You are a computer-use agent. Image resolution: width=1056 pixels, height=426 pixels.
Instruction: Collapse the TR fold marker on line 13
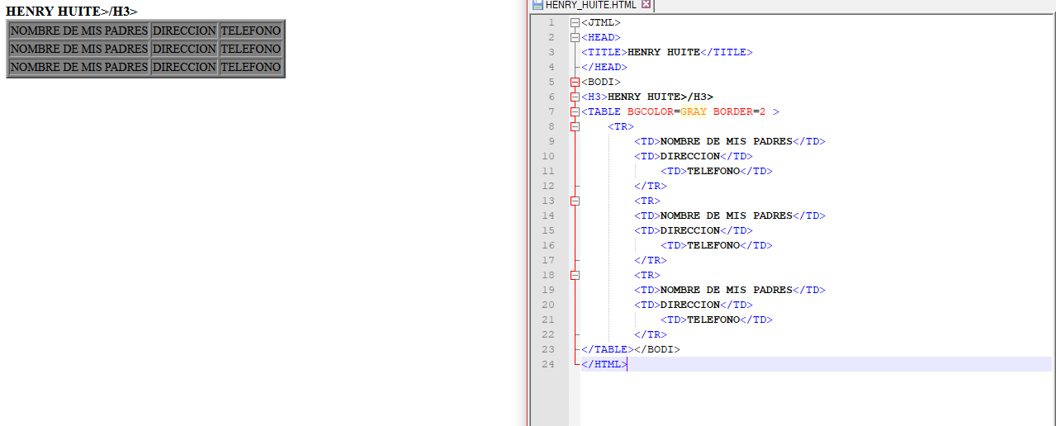[x=575, y=201]
